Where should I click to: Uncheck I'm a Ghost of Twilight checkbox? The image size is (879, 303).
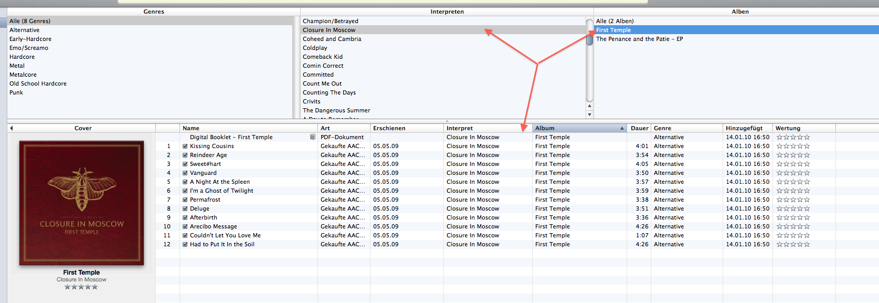tap(185, 191)
